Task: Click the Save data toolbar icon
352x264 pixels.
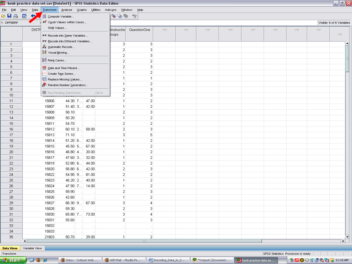Action: [9, 16]
